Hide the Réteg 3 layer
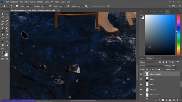Image resolution: width=182 pixels, height=102 pixels. click(141, 79)
